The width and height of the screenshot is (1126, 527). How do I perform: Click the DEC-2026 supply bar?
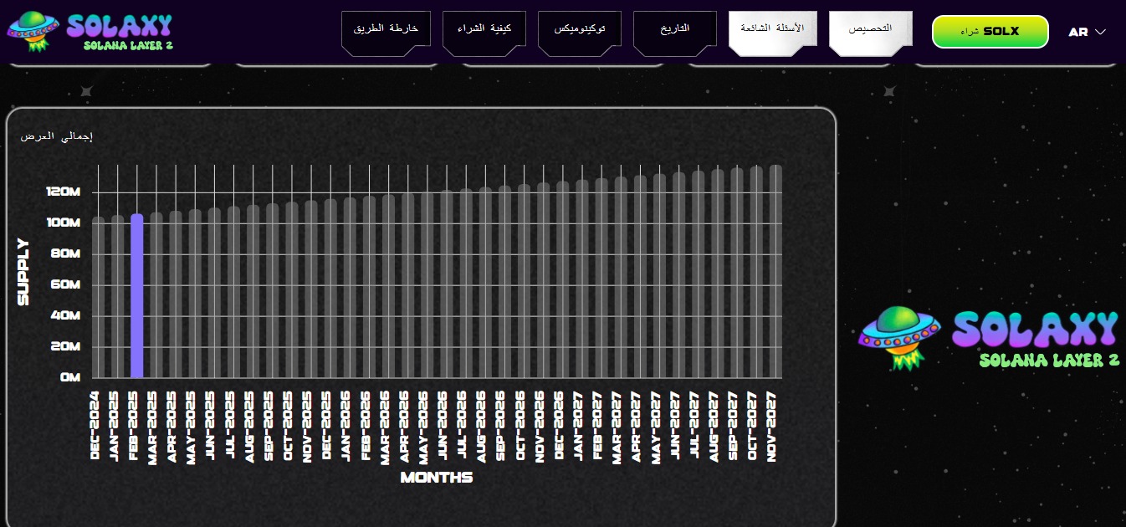pos(563,280)
